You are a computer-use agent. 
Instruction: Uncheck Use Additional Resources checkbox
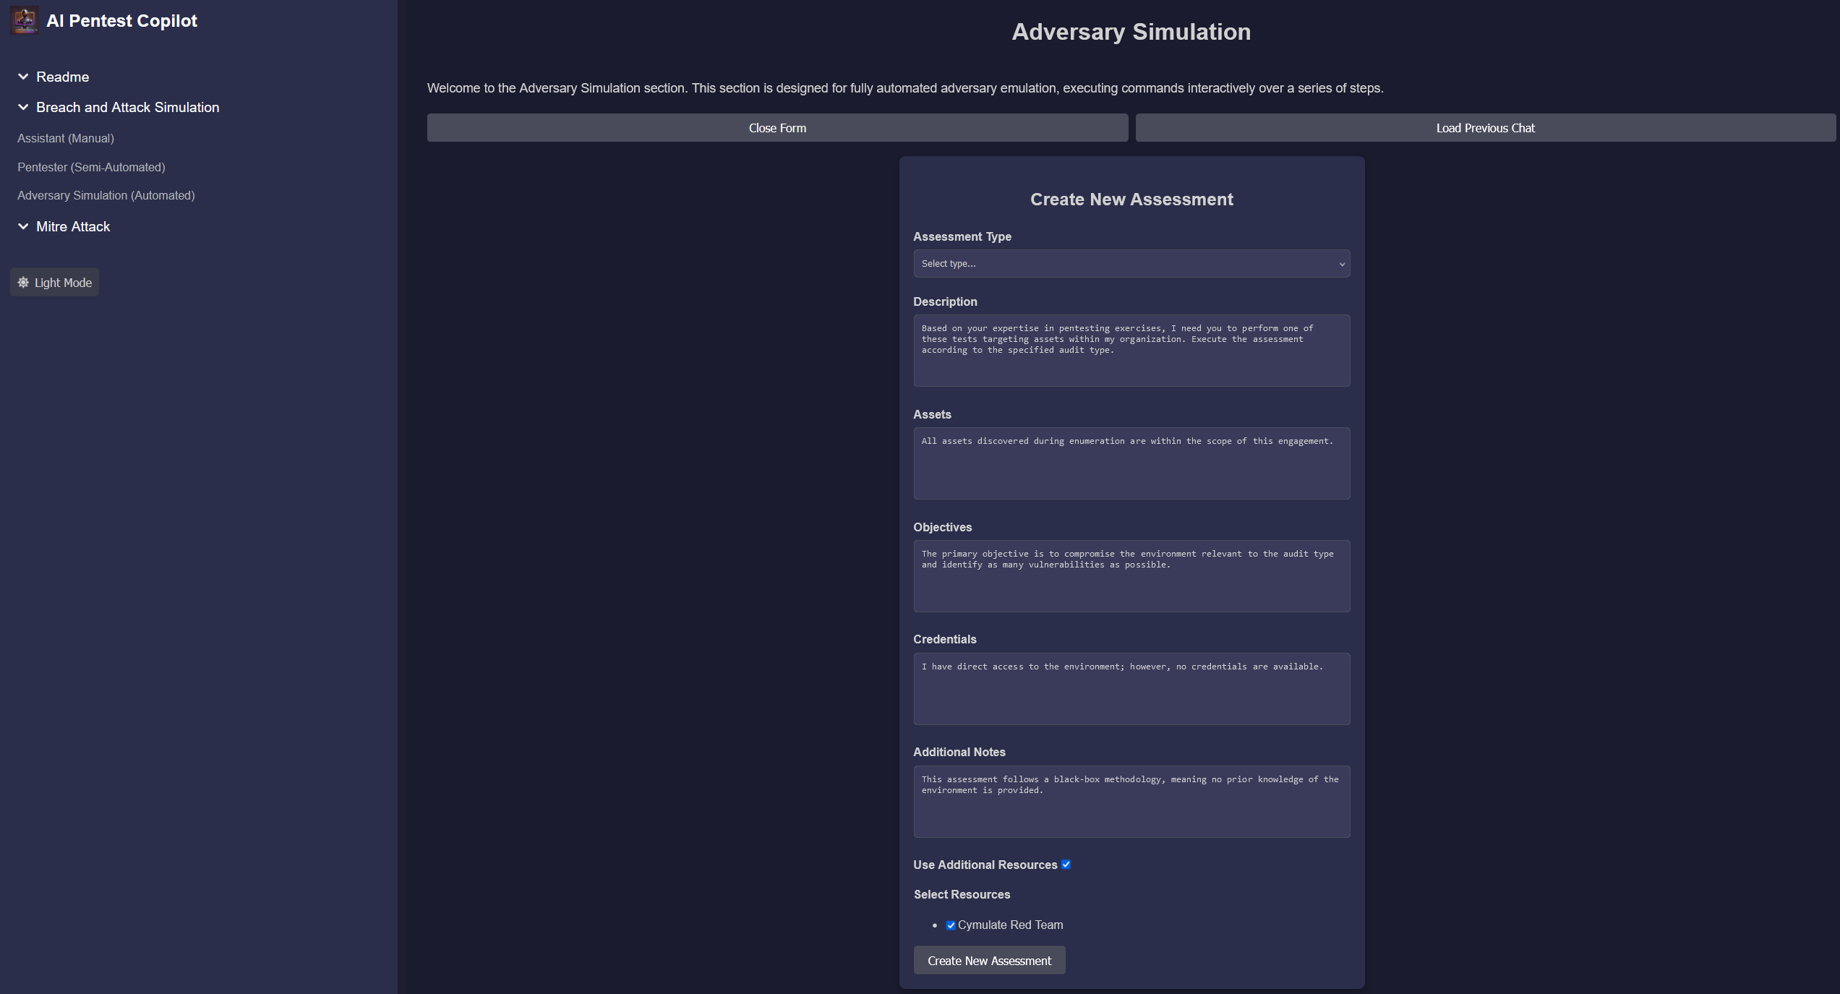(x=1066, y=865)
